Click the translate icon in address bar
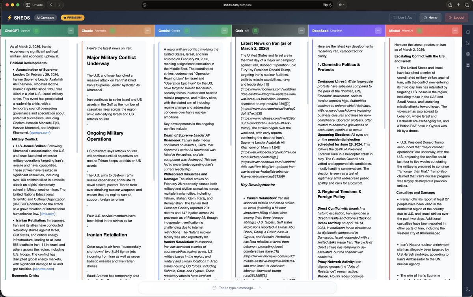 coord(325,5)
